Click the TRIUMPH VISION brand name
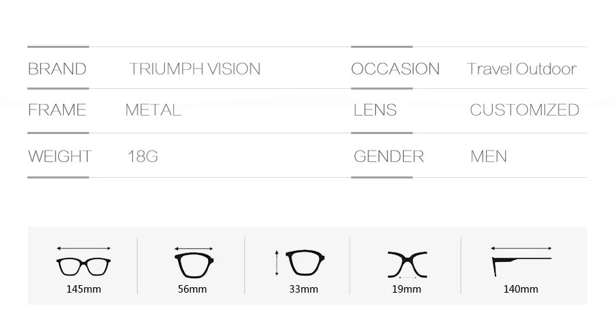616x333 pixels. (x=194, y=69)
